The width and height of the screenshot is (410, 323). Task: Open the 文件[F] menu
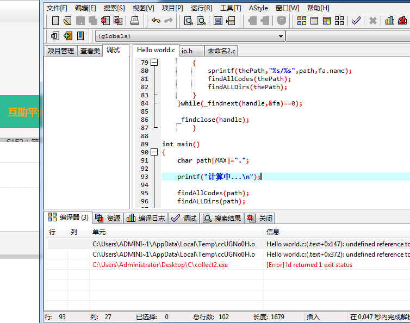57,8
